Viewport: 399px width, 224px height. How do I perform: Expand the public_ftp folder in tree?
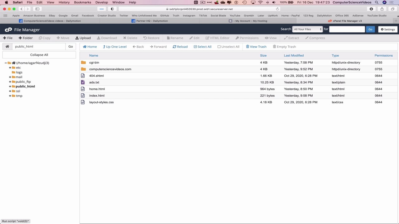pos(10,82)
